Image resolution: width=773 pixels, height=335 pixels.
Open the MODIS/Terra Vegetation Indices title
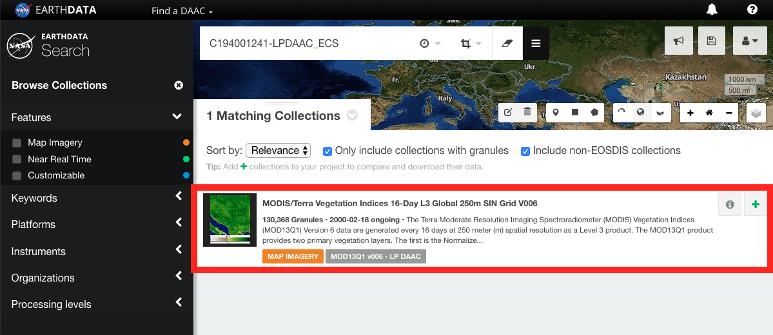[x=400, y=203]
